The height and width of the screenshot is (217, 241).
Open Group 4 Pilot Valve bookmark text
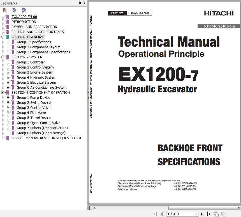[31, 113]
